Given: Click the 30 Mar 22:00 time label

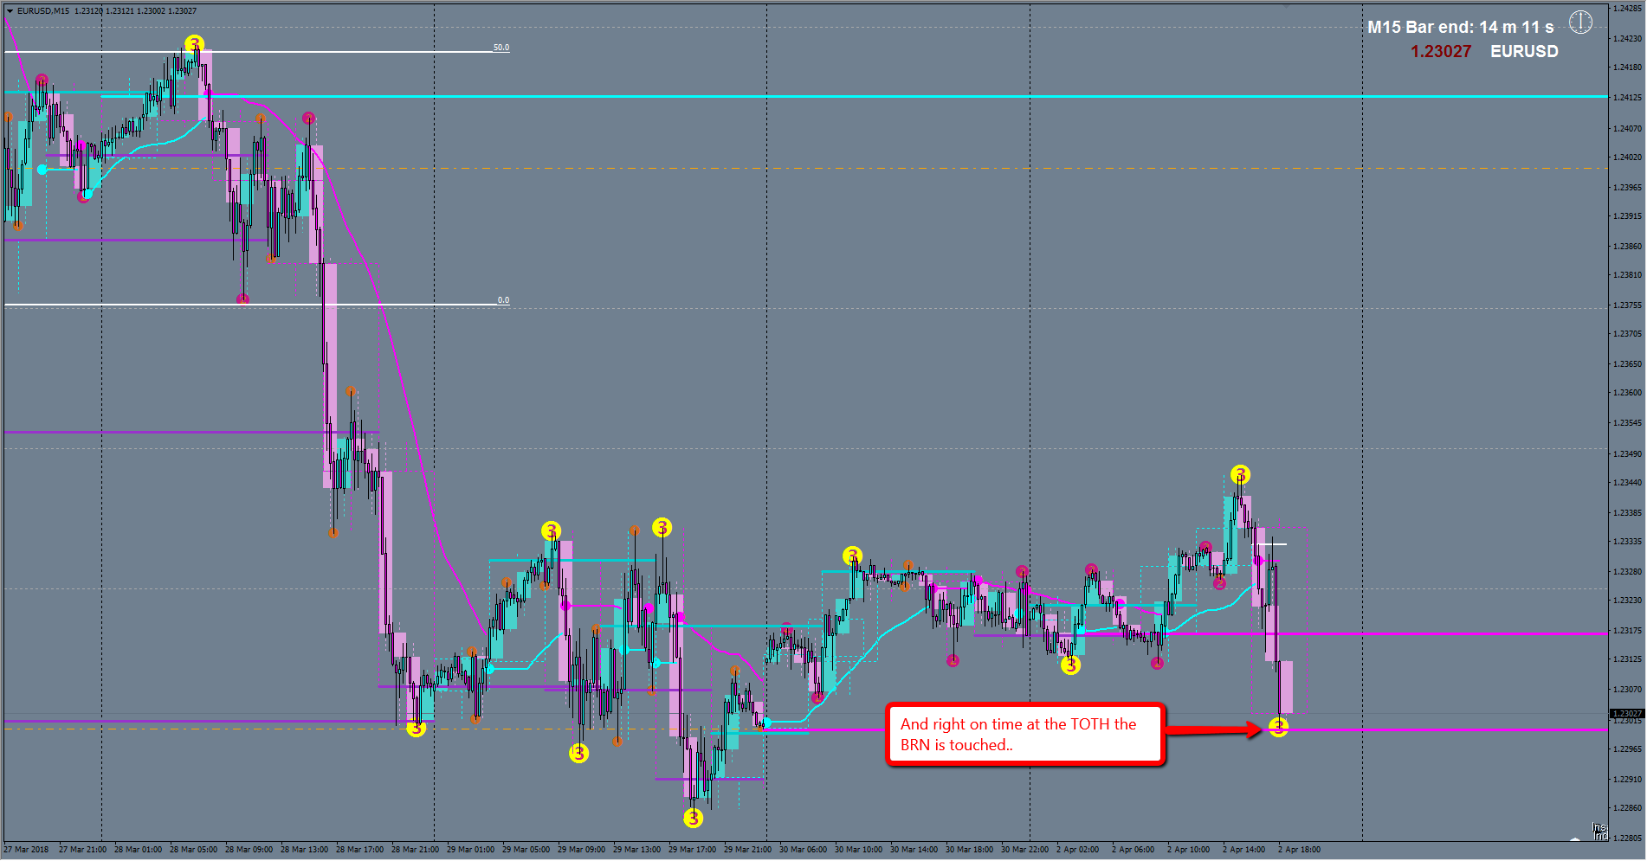Looking at the screenshot, I should pos(1024,850).
